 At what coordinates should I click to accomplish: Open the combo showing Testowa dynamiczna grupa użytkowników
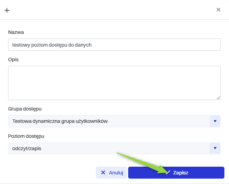(x=114, y=121)
